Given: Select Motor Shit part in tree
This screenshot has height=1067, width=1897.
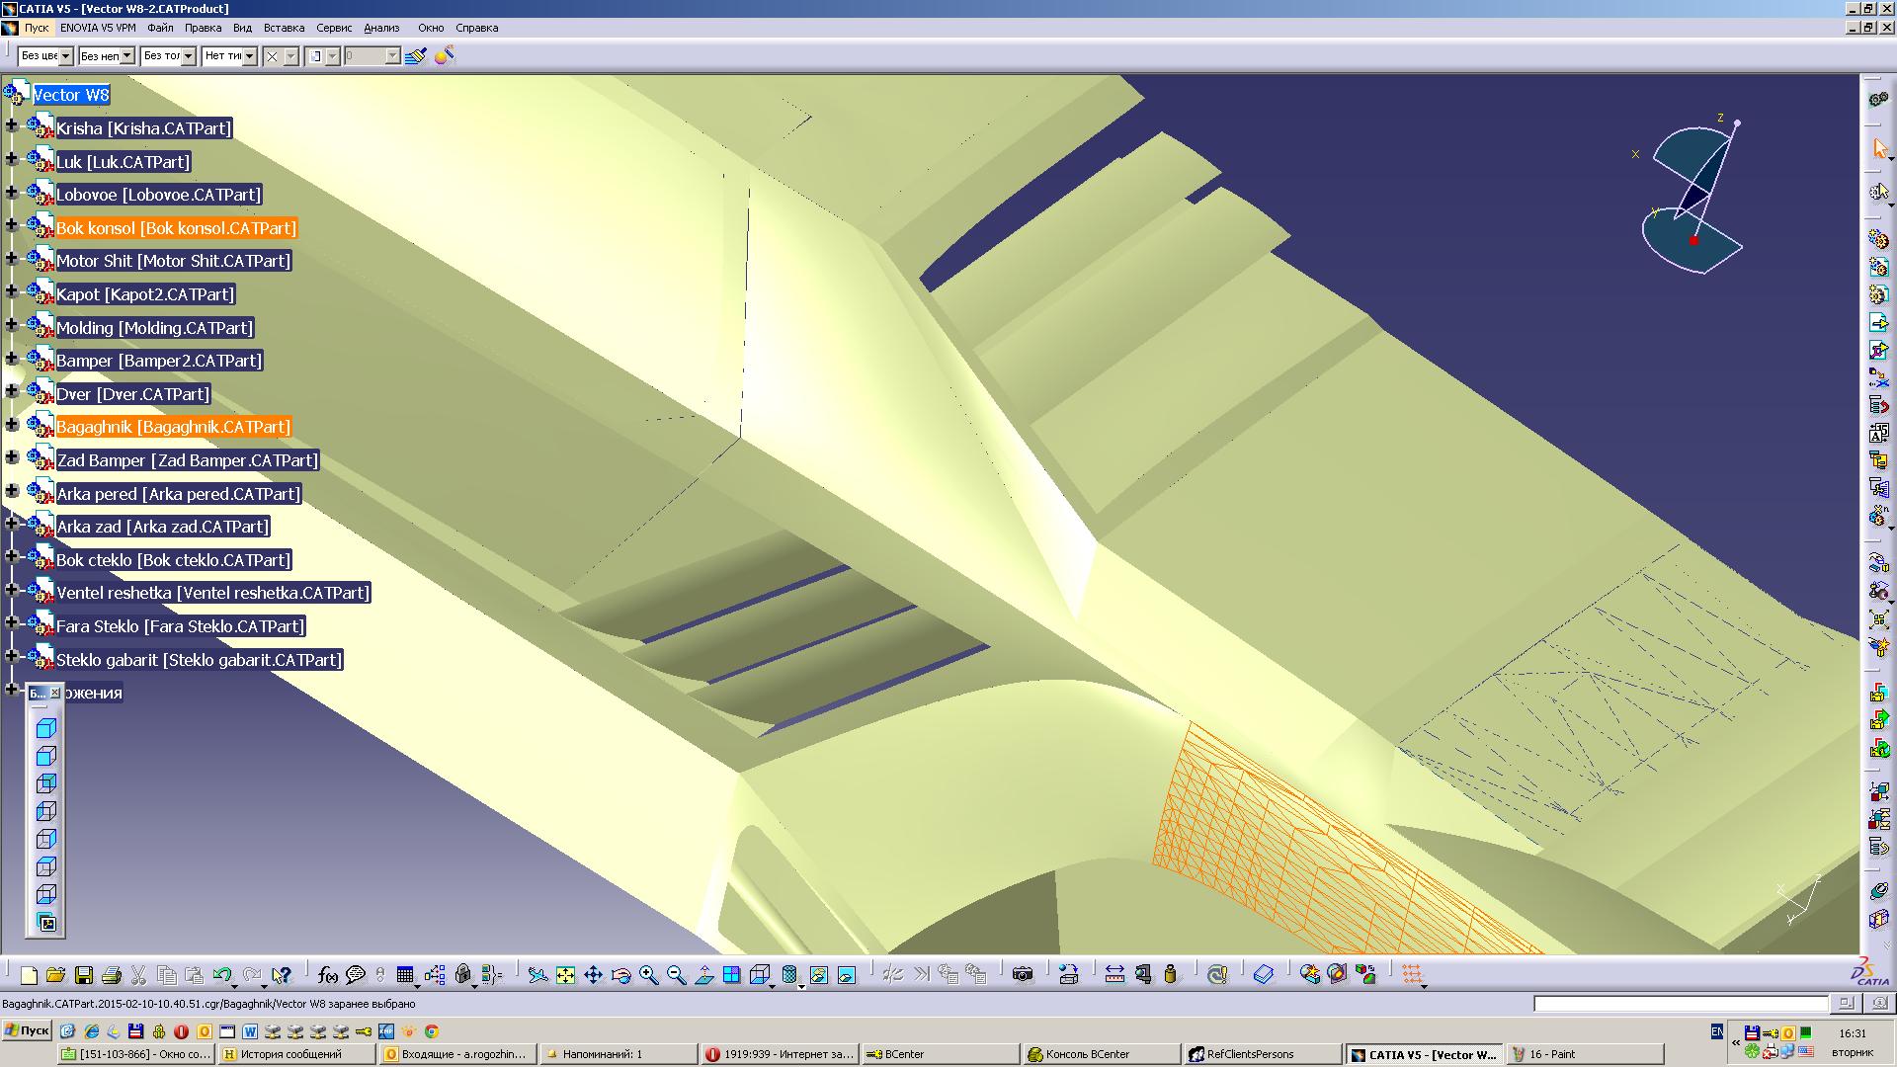Looking at the screenshot, I should point(173,261).
